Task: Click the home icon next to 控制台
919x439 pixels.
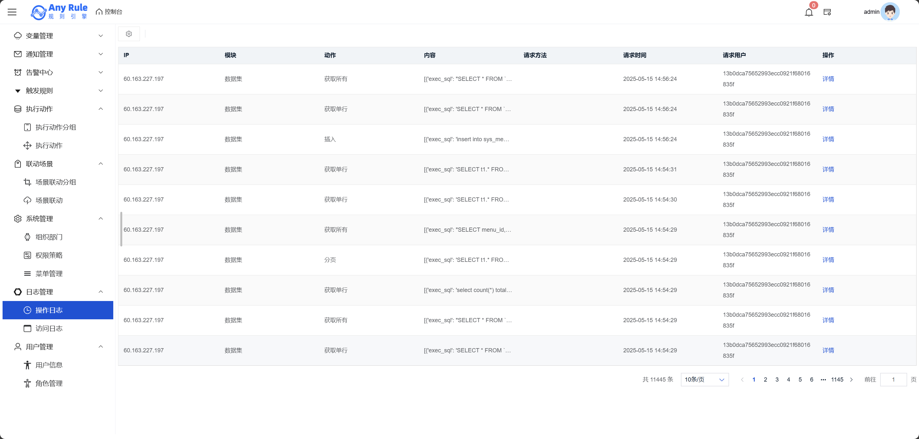Action: coord(99,12)
